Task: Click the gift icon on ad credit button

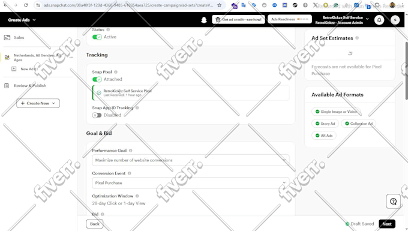Action: 218,20
